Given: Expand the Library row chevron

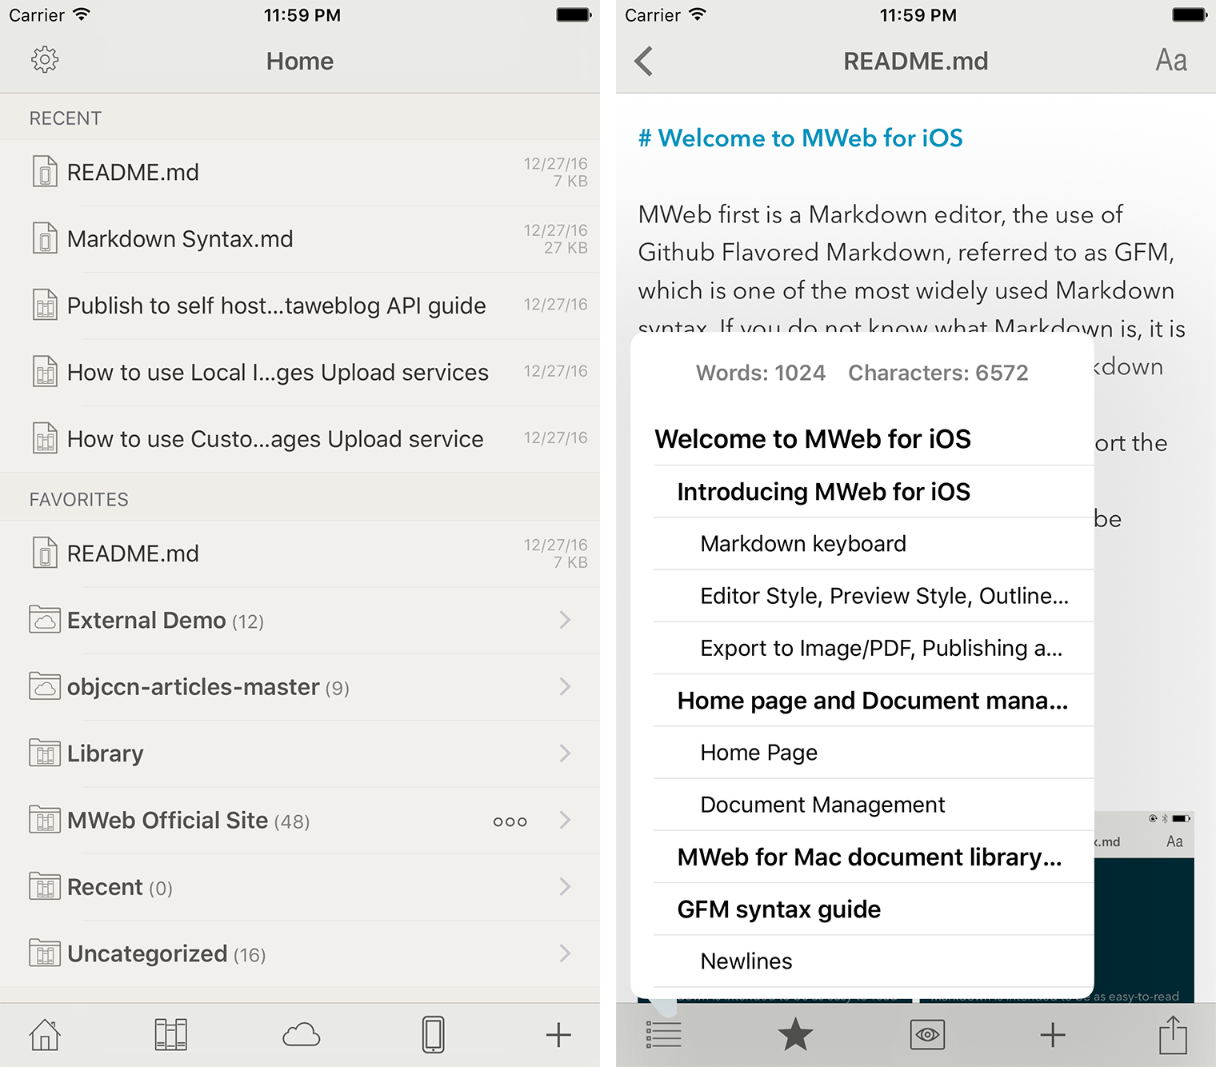Looking at the screenshot, I should tap(566, 753).
